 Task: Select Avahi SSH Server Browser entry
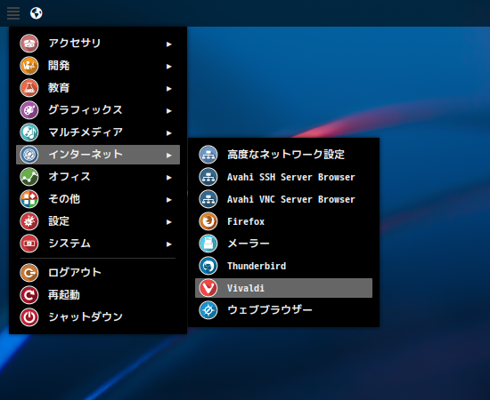[283, 177]
